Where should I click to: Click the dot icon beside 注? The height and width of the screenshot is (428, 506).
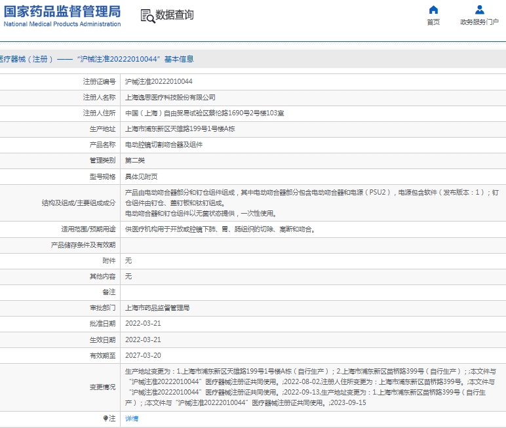[106, 418]
